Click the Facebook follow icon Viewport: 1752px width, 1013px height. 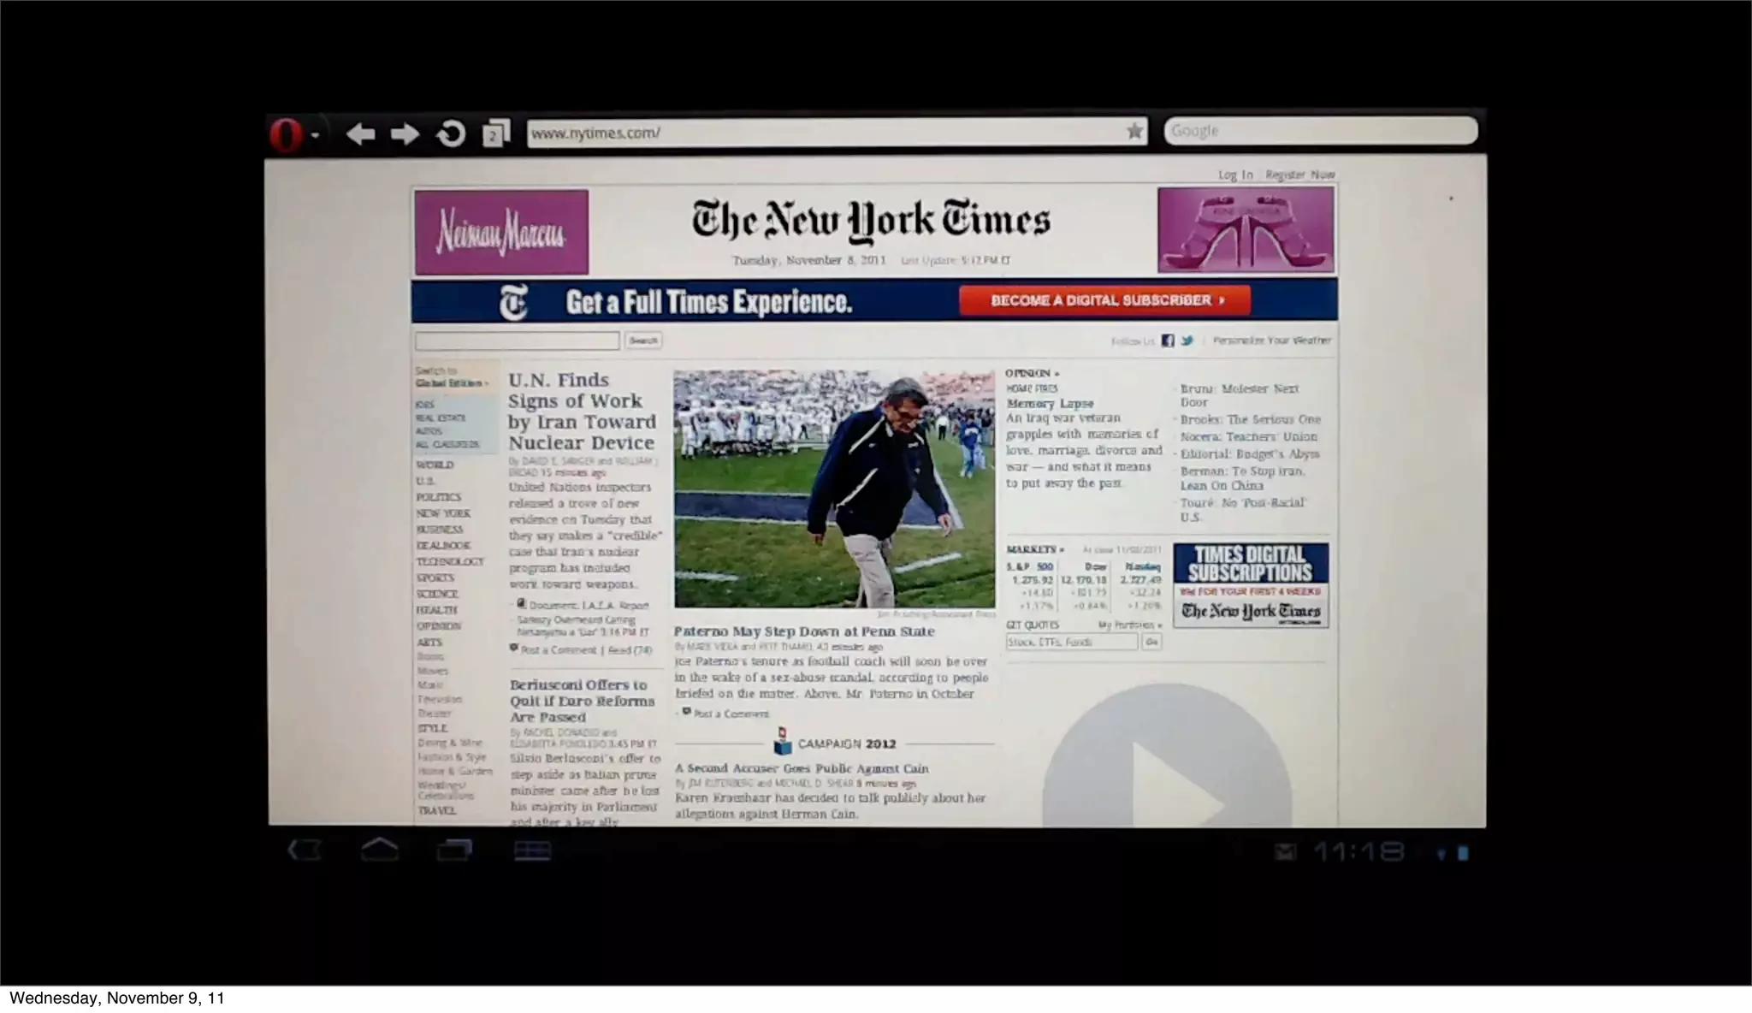(x=1168, y=341)
